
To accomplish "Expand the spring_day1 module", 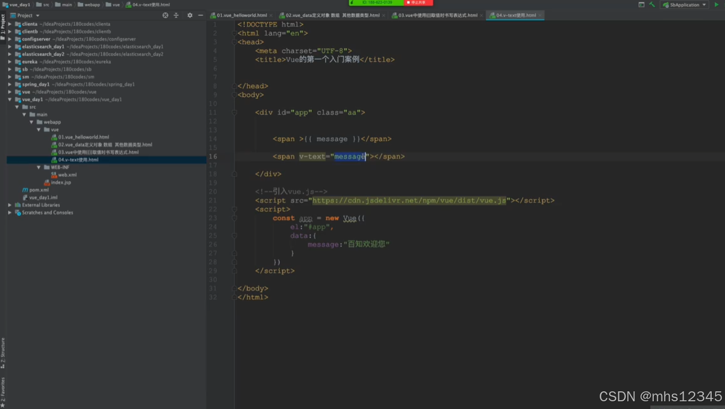I will [x=10, y=84].
